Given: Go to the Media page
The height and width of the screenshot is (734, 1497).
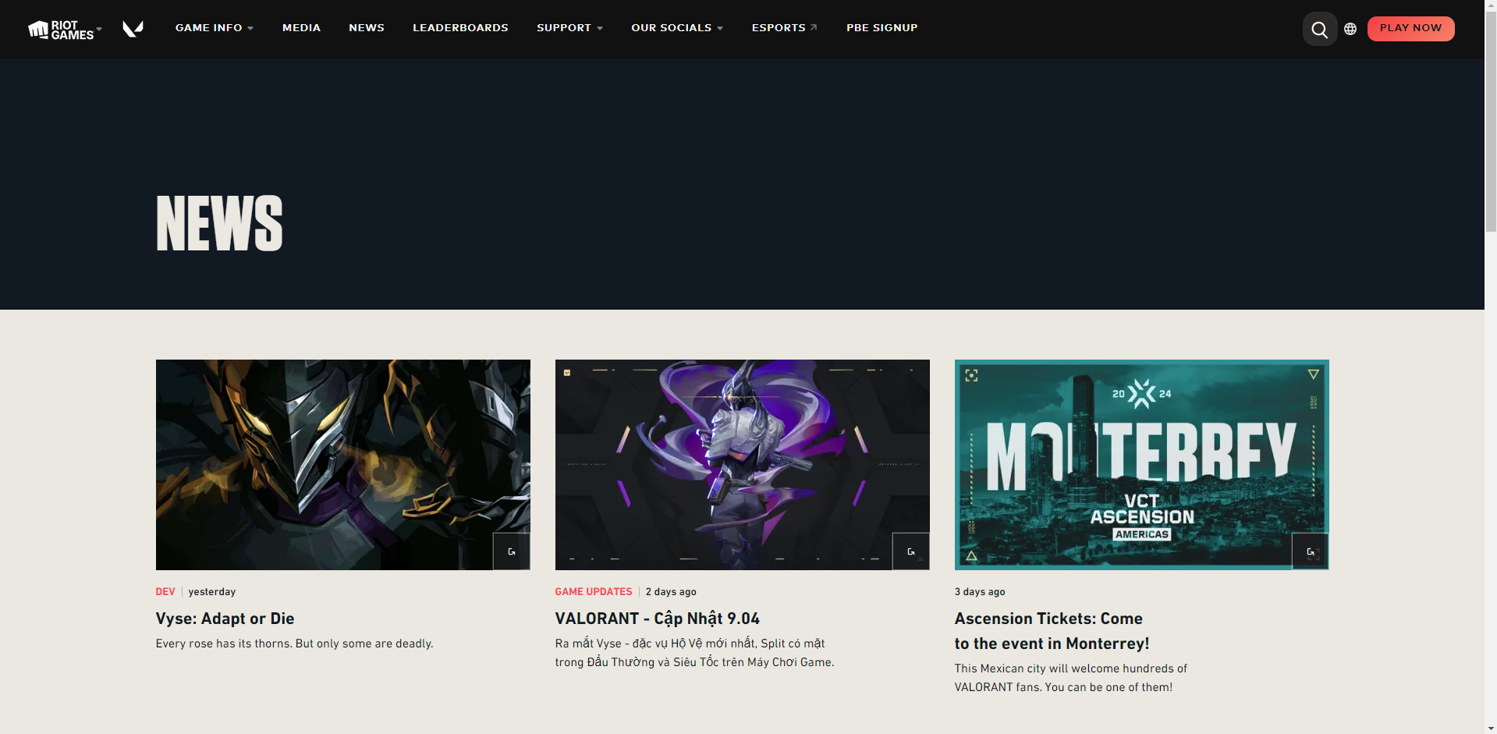Looking at the screenshot, I should (301, 28).
